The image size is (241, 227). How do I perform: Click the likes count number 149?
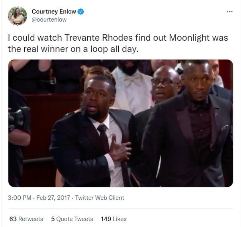tap(106, 219)
